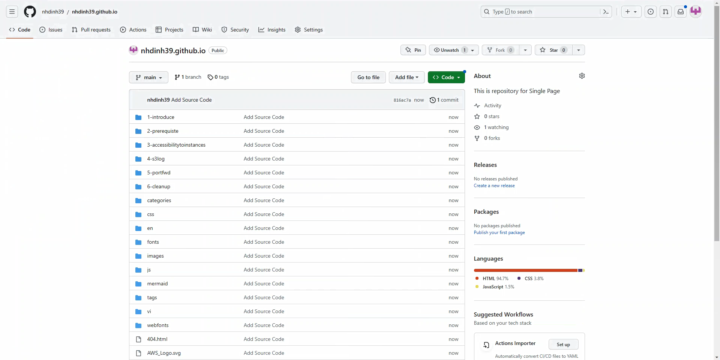720x360 pixels.
Task: Open the Security tab
Action: [x=235, y=30]
